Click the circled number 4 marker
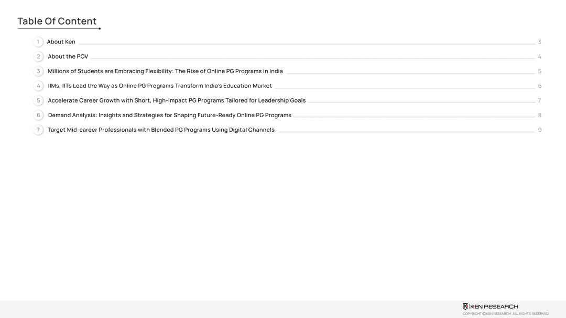This screenshot has height=318, width=566. tap(38, 86)
